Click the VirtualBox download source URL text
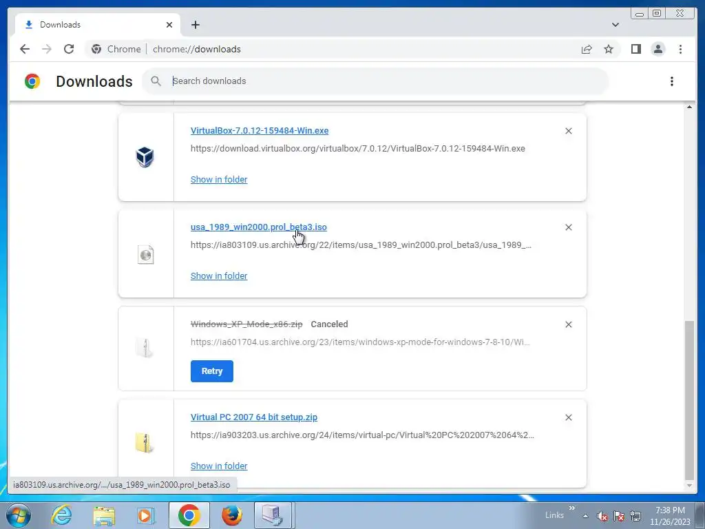This screenshot has height=529, width=705. (358, 149)
